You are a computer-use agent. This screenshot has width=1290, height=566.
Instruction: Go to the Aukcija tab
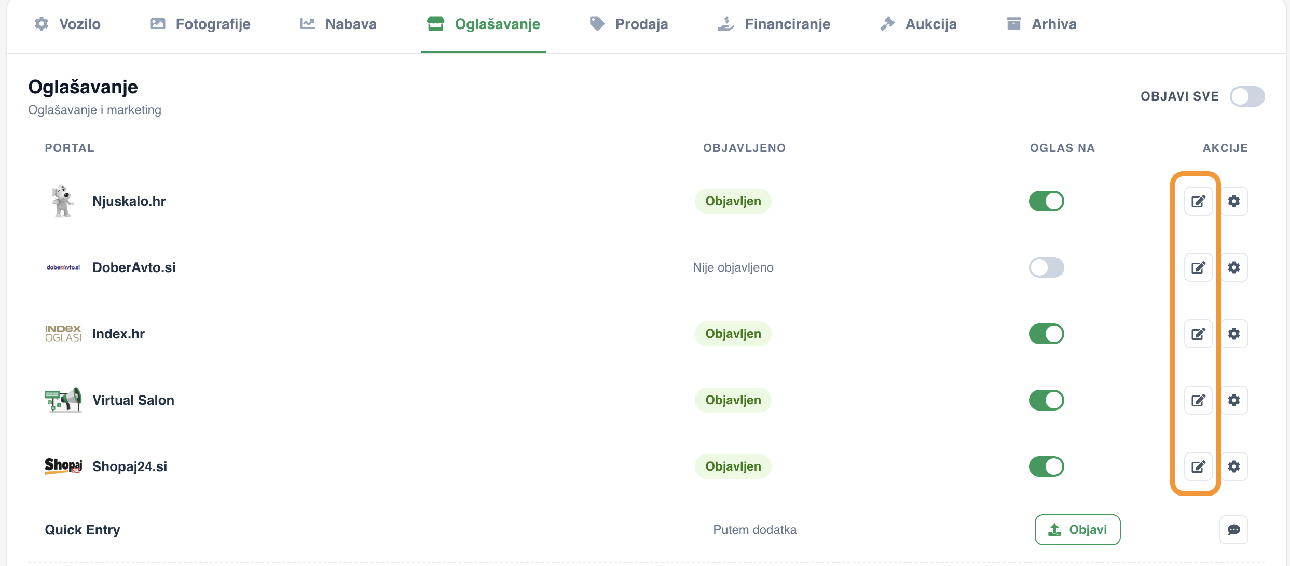tap(918, 24)
